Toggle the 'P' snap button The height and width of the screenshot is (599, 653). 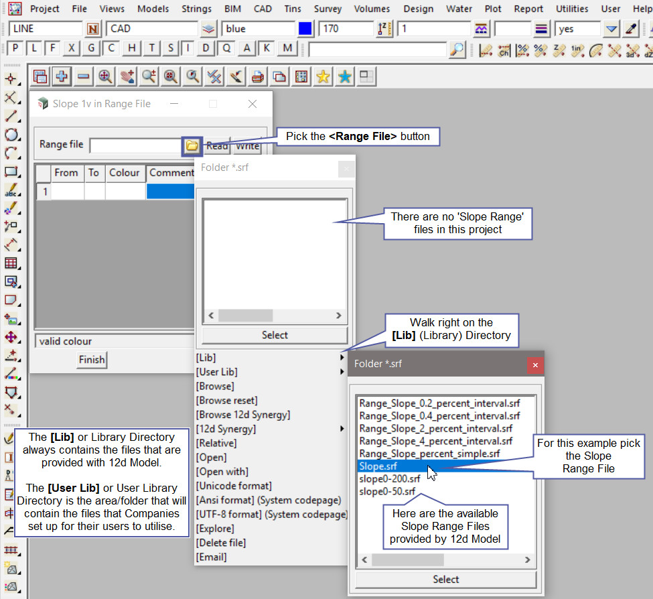[15, 49]
